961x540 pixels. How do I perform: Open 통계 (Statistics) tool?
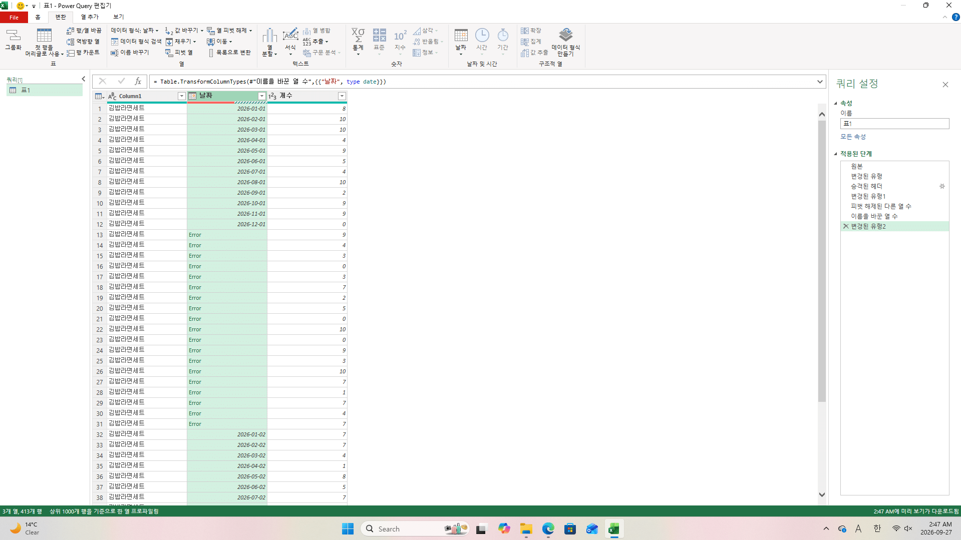pyautogui.click(x=358, y=42)
